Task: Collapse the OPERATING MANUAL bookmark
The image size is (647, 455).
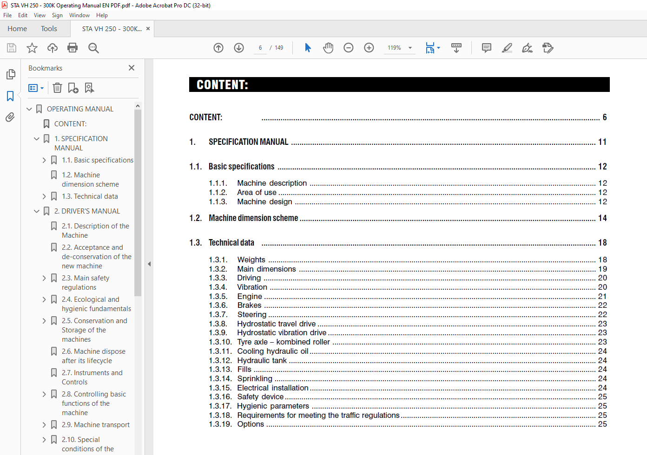Action: pyautogui.click(x=29, y=109)
